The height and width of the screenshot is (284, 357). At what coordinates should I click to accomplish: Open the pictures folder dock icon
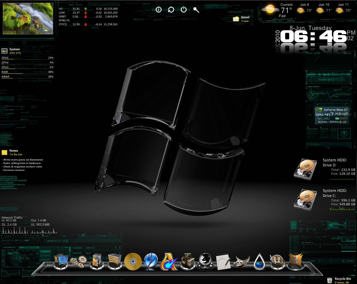coord(97,261)
